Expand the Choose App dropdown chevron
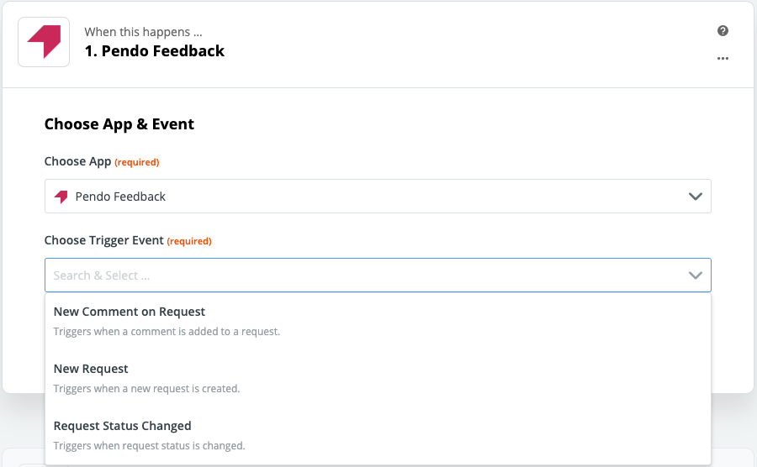The image size is (757, 467). pyautogui.click(x=696, y=197)
